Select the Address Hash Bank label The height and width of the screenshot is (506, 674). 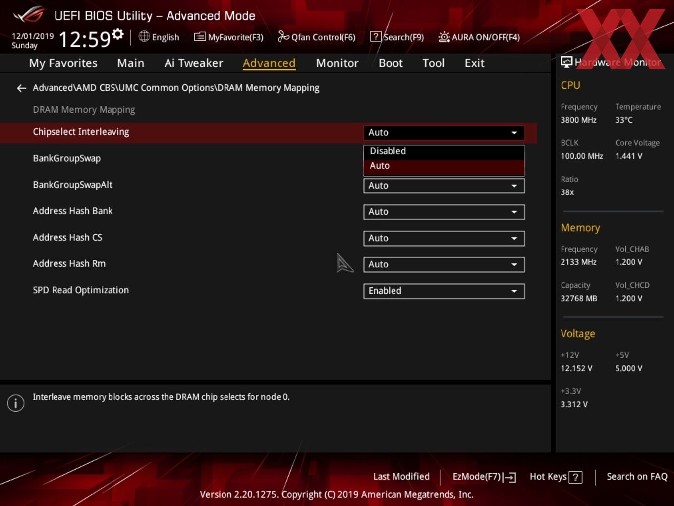[72, 211]
